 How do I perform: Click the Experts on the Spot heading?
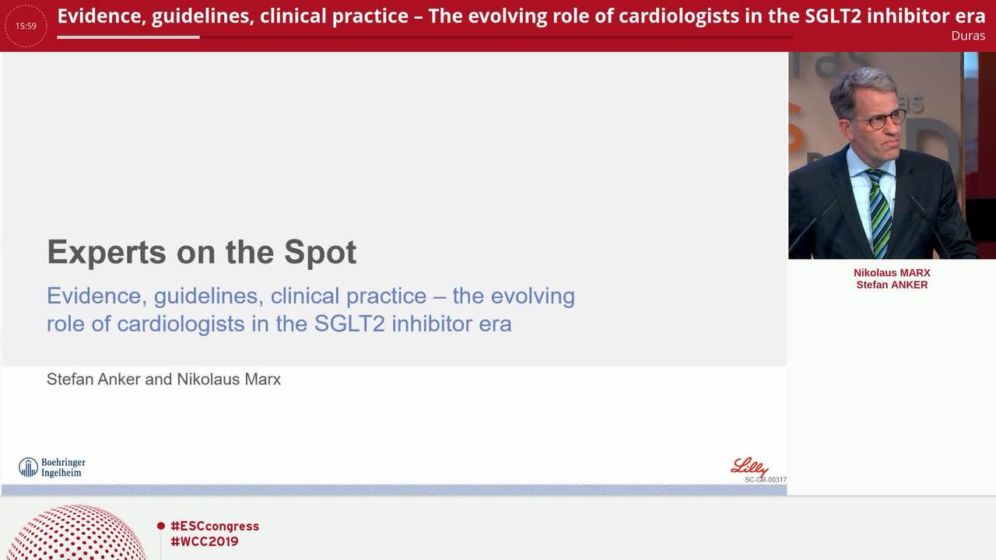coord(202,252)
